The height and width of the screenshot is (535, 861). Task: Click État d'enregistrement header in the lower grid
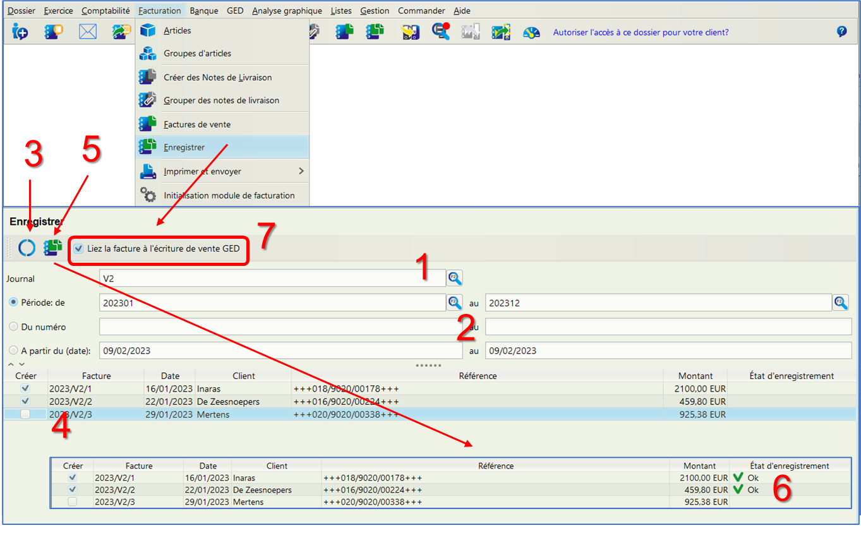click(790, 466)
